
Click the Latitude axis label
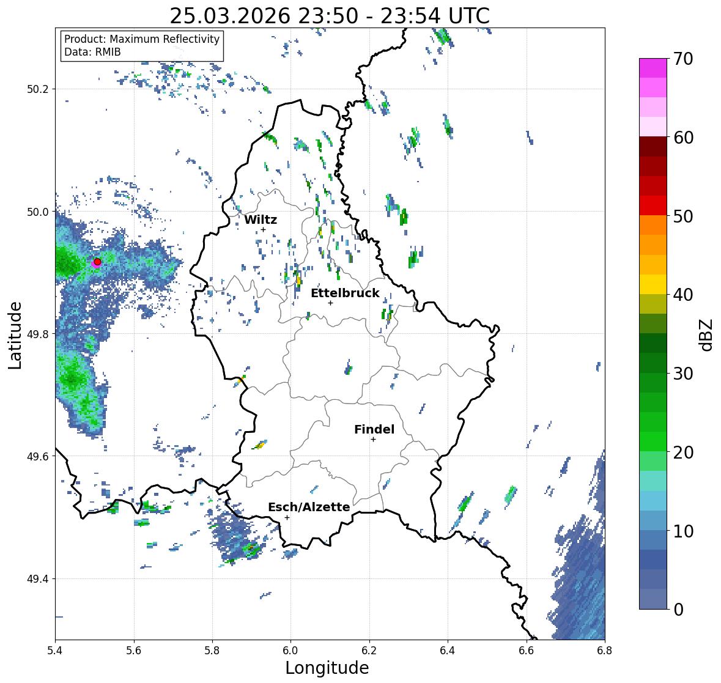point(15,336)
